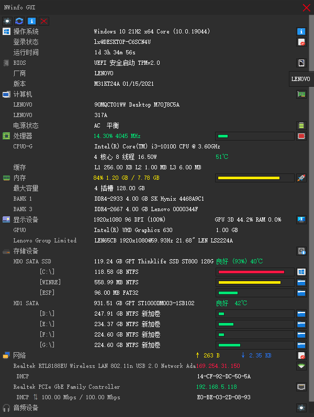Click the Intel UHD Graphics 630 entry

click(133, 230)
